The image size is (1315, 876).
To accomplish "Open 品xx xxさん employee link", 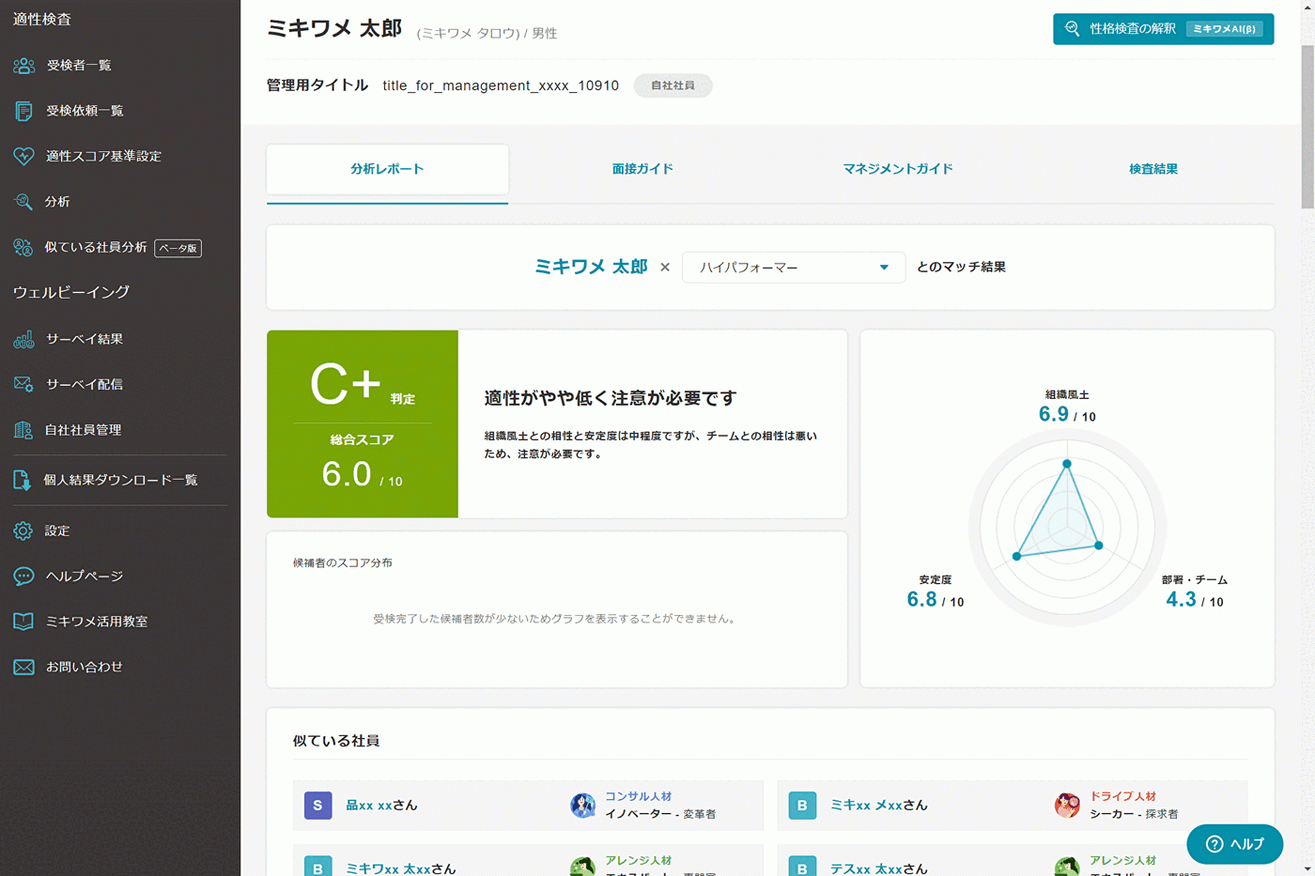I will pos(381,806).
